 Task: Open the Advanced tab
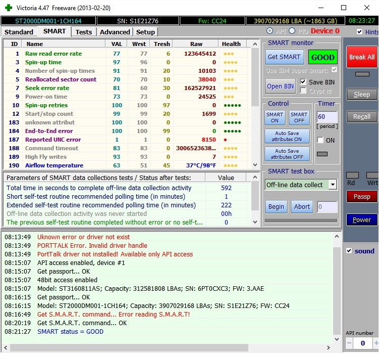tap(115, 32)
